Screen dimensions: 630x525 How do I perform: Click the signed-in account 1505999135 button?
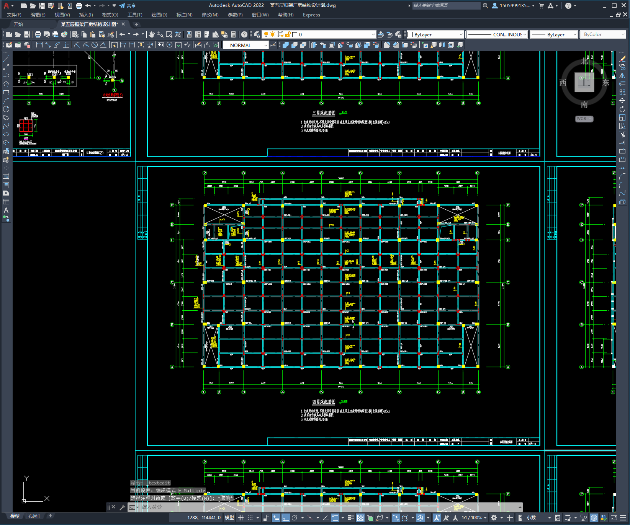(x=513, y=6)
